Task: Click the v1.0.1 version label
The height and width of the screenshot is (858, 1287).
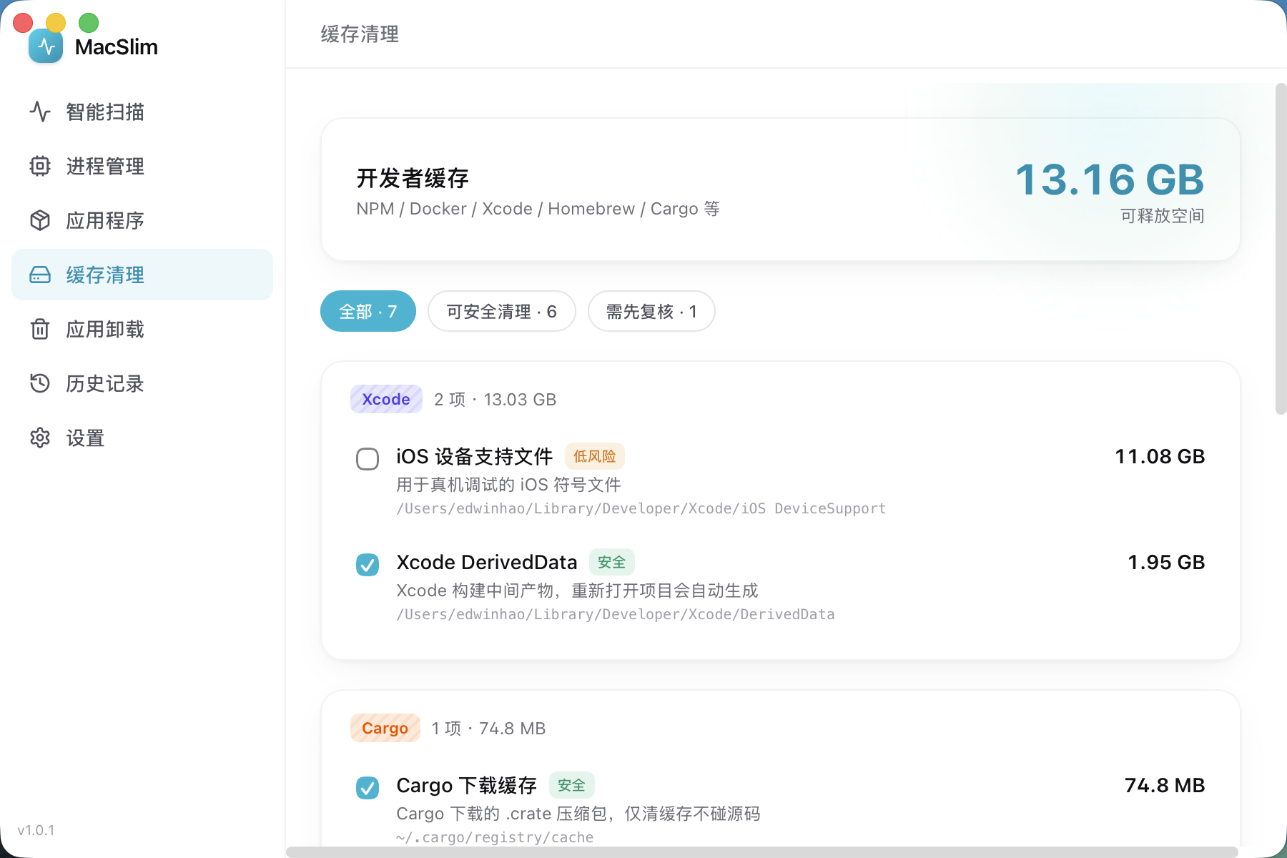Action: pyautogui.click(x=36, y=830)
